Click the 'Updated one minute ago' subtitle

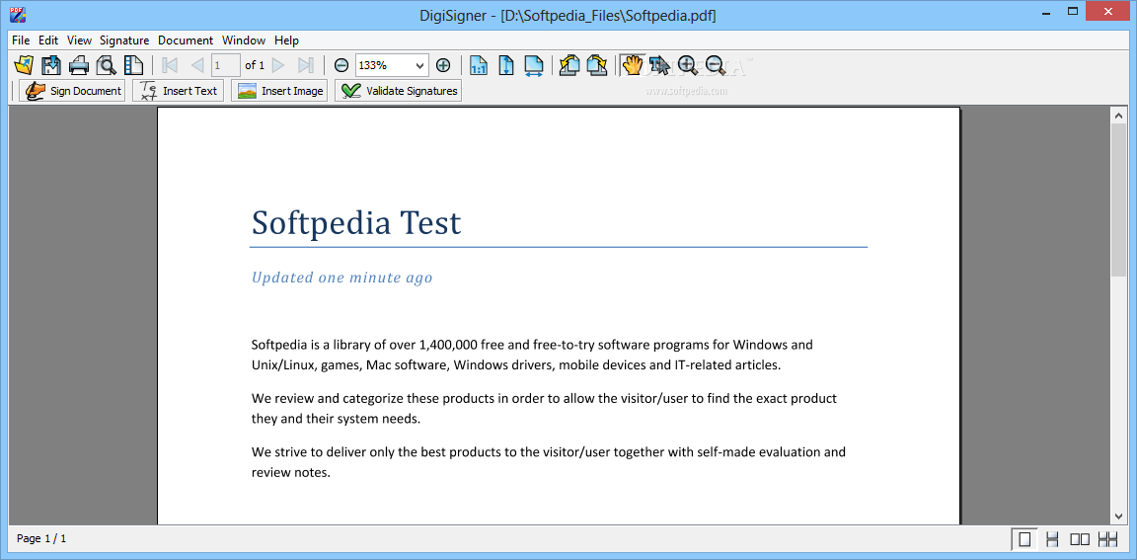[341, 278]
